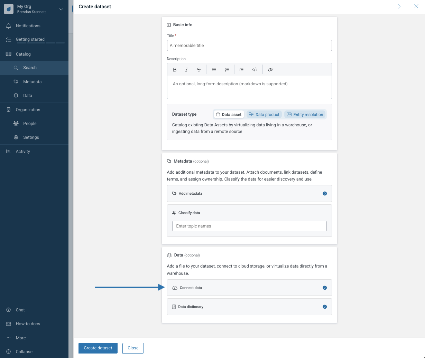This screenshot has height=358, width=425.
Task: Select Data product dataset type
Action: [x=264, y=115]
